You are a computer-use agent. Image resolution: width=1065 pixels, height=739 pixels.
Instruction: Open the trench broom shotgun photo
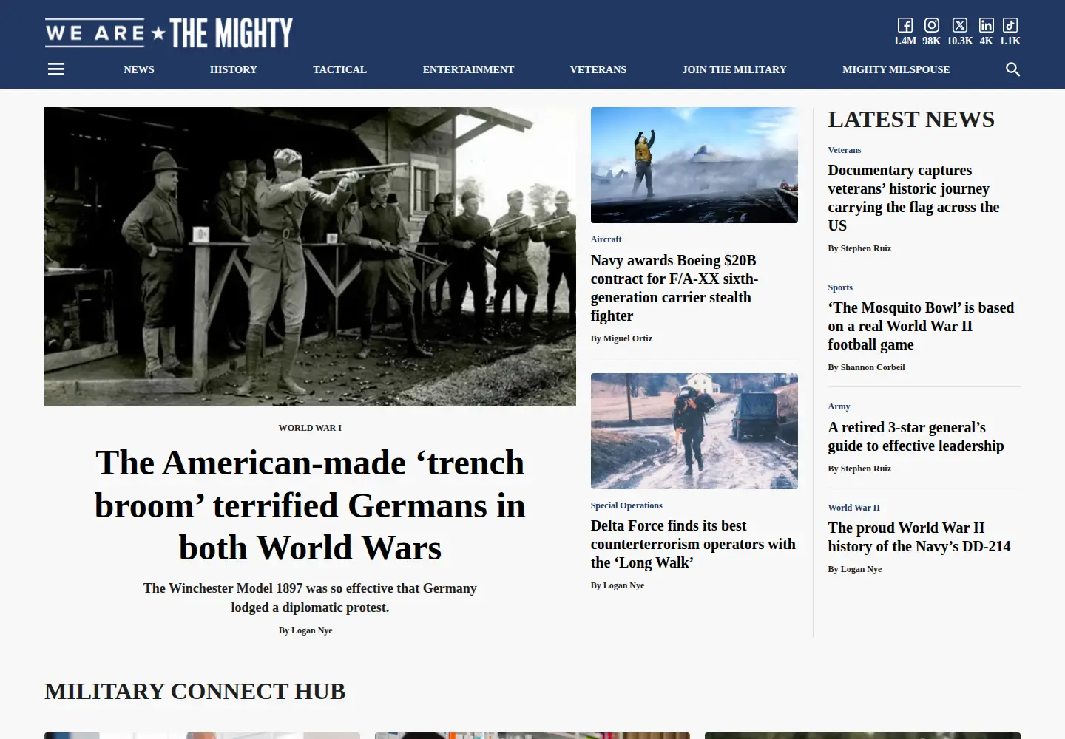click(310, 256)
